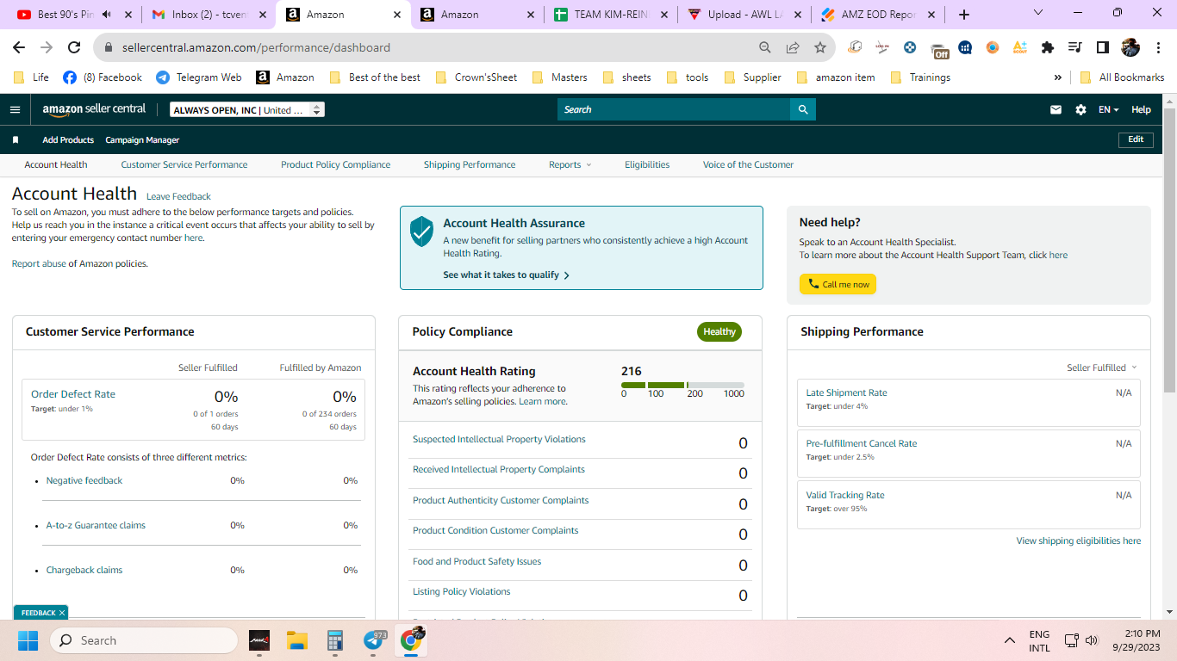Open the Calculator app on the taskbar
Screen dimensions: 1177x661
pos(335,640)
